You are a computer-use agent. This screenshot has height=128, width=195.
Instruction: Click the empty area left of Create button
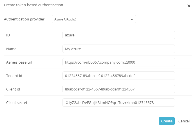pos(84,121)
